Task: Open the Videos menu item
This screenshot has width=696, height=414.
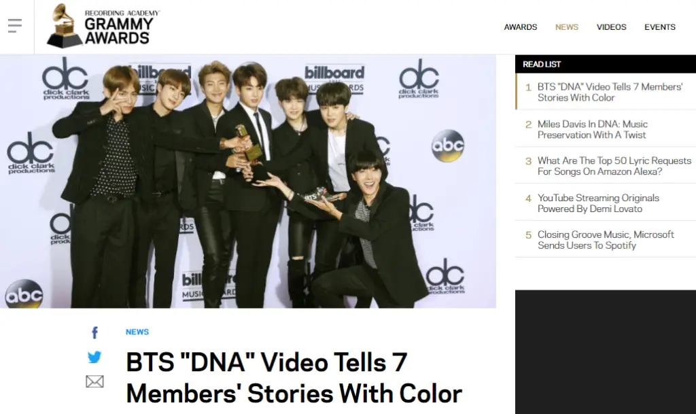Action: click(x=611, y=27)
